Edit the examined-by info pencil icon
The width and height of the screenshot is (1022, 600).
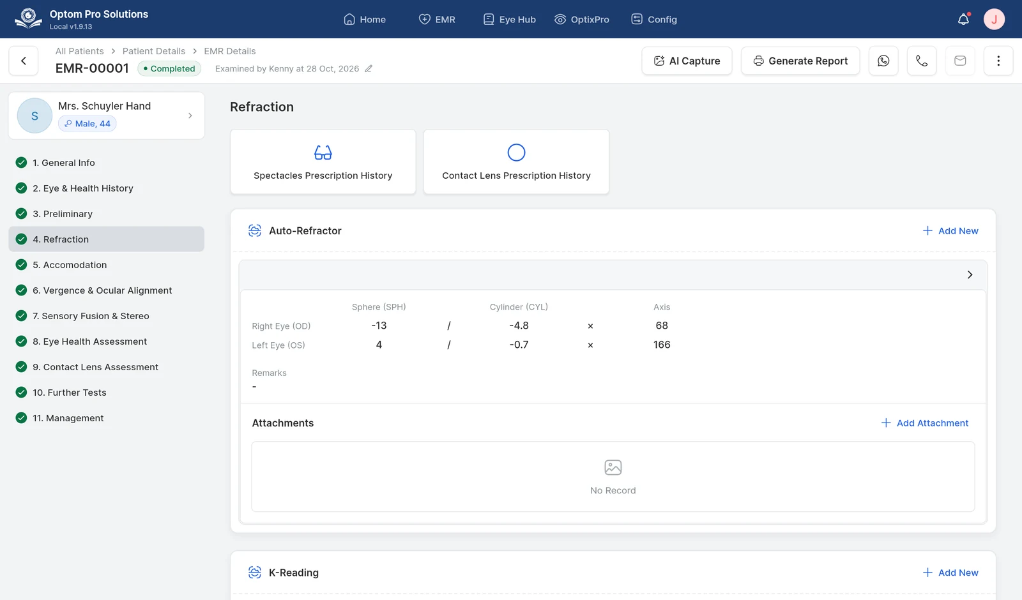(x=369, y=69)
